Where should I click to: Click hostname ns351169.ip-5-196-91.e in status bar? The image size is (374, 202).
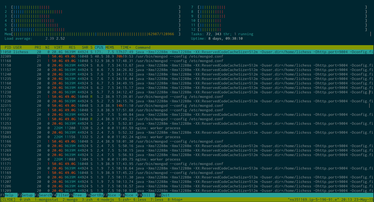(x=314, y=200)
